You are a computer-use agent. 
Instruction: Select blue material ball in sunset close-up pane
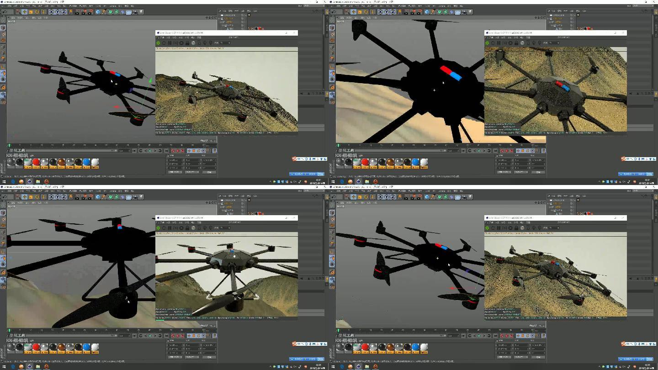[x=415, y=162]
